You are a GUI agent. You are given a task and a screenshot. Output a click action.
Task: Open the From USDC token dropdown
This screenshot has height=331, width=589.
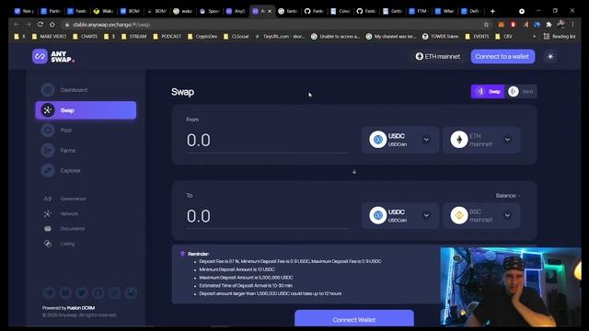pos(400,140)
